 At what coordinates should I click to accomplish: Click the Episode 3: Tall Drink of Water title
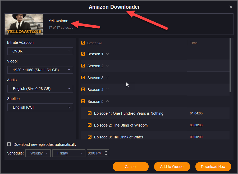point(119,137)
